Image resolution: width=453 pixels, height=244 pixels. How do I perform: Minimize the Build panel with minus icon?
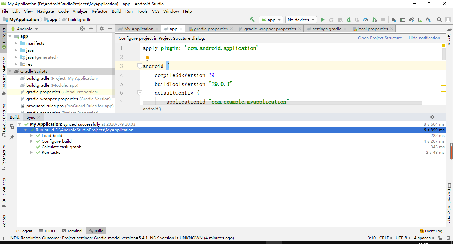441,117
